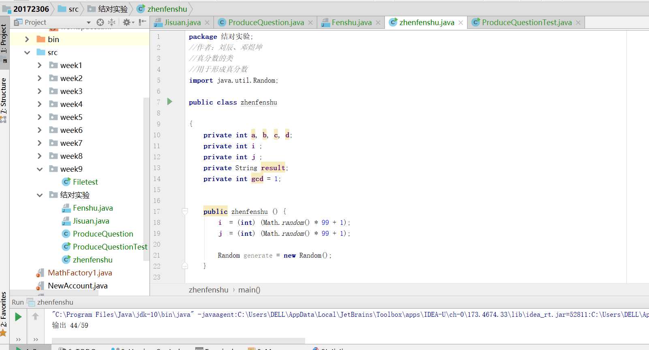Collapse the src folder
649x350 pixels.
pyautogui.click(x=27, y=52)
